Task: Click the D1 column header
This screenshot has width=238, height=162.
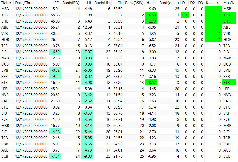Action: tap(184, 3)
